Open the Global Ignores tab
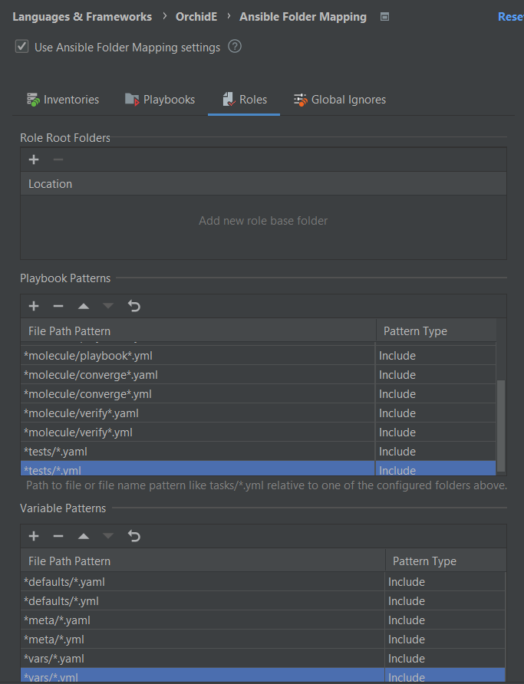524x684 pixels. pos(340,100)
